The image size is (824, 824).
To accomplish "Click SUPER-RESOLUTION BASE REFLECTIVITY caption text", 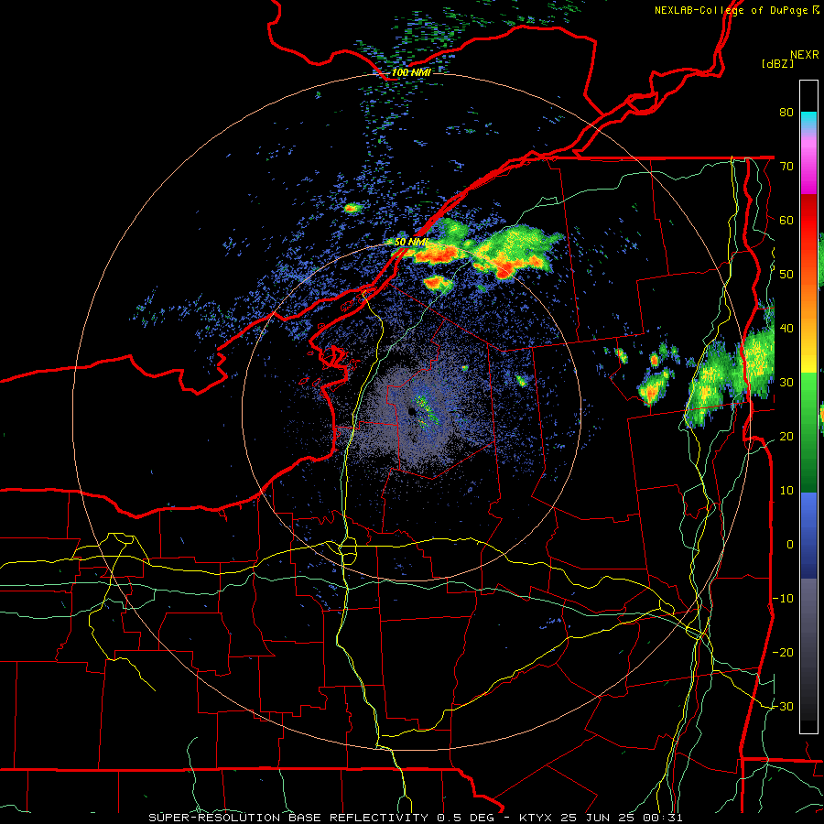I will 288,818.
